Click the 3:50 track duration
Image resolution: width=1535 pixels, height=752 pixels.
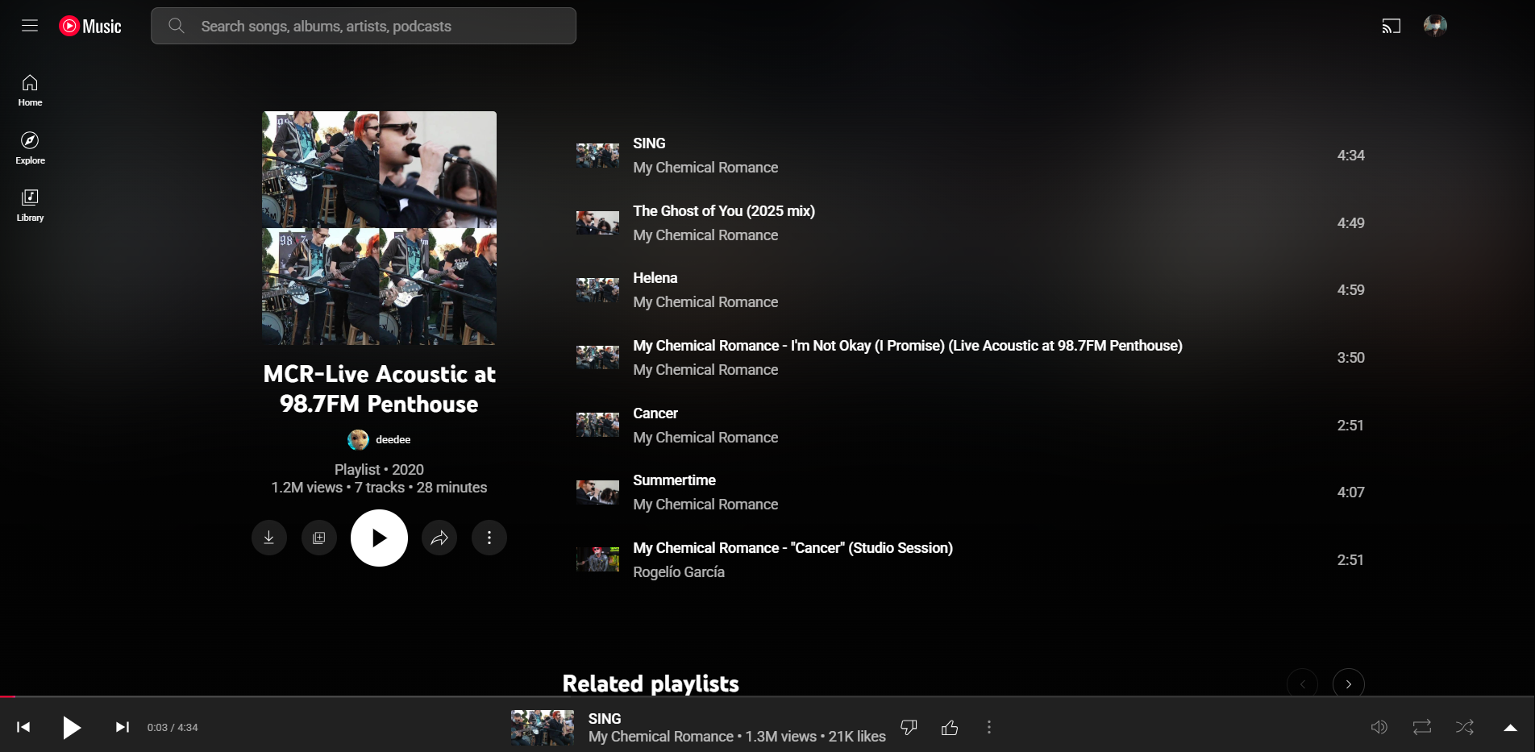pos(1350,358)
